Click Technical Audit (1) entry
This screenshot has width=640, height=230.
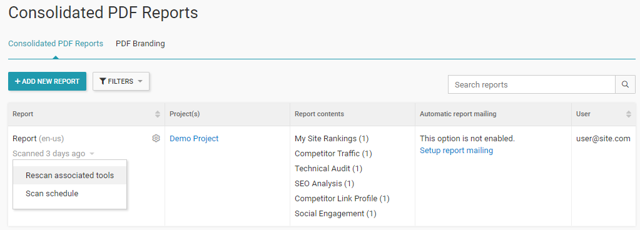point(328,168)
